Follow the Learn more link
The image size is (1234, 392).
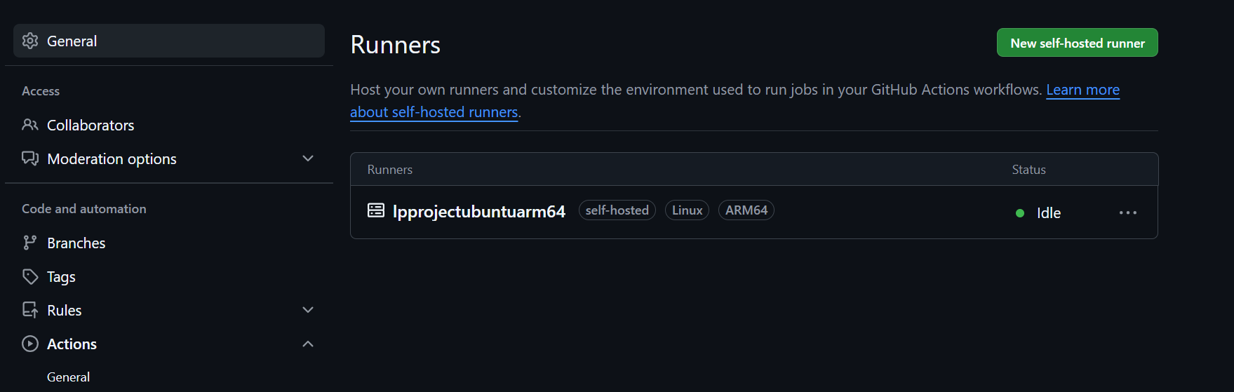pos(1082,90)
